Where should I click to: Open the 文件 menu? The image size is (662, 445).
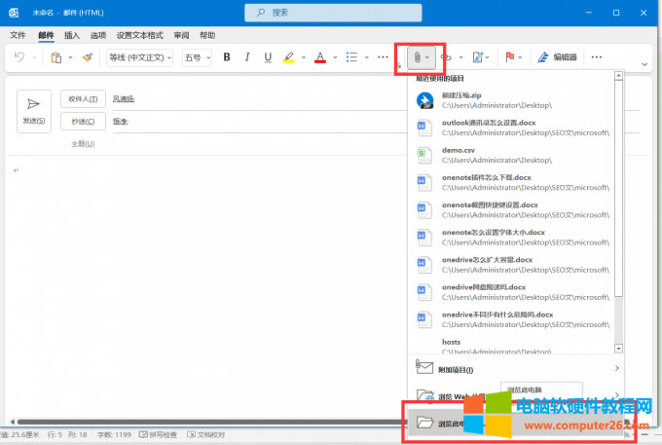(18, 35)
